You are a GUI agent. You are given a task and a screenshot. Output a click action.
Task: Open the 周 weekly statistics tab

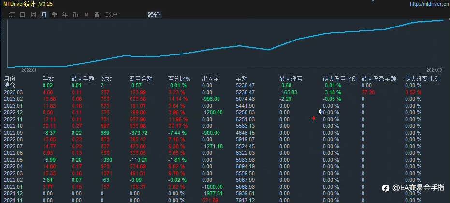click(x=33, y=14)
